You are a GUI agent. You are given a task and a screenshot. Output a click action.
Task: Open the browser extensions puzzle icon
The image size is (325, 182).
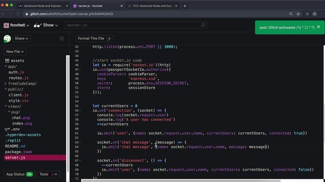coord(307,14)
